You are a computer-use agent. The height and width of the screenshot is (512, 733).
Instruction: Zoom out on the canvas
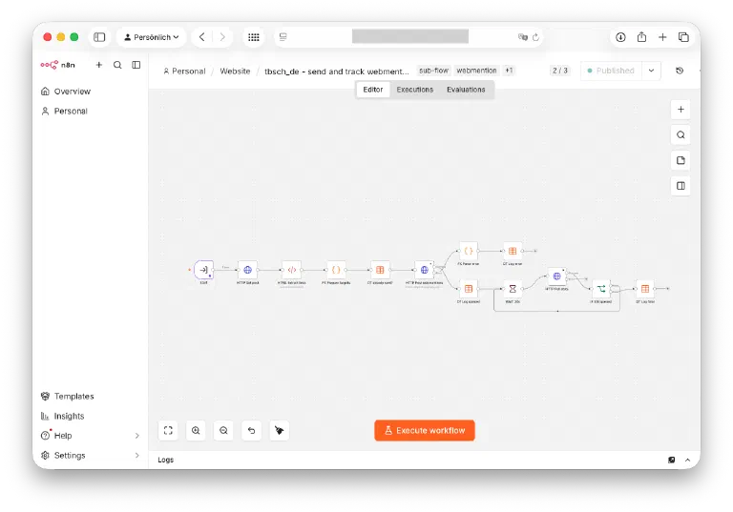tap(223, 430)
